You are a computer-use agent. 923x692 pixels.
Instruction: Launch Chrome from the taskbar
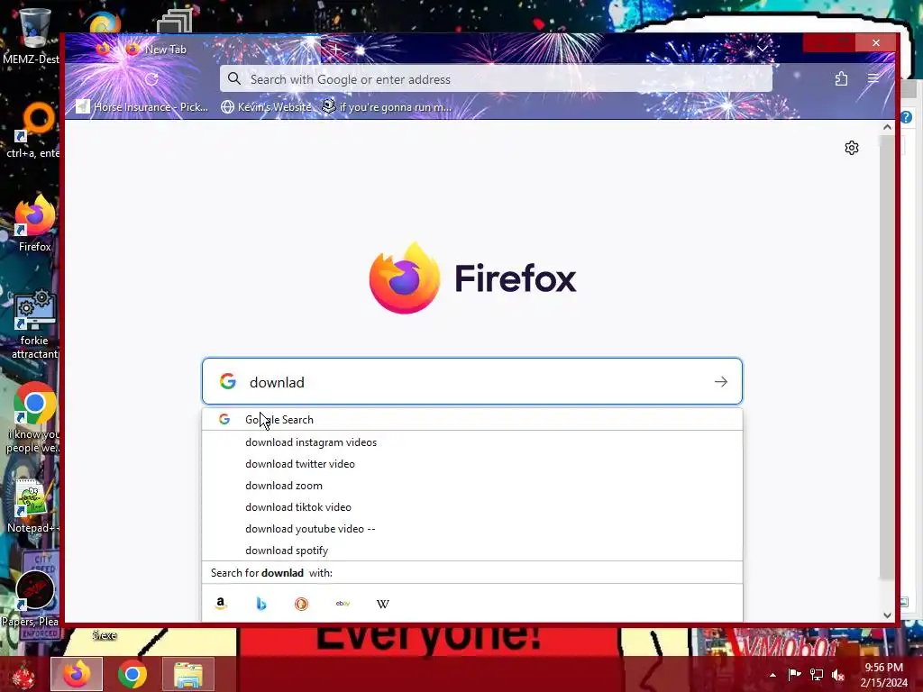coord(133,674)
